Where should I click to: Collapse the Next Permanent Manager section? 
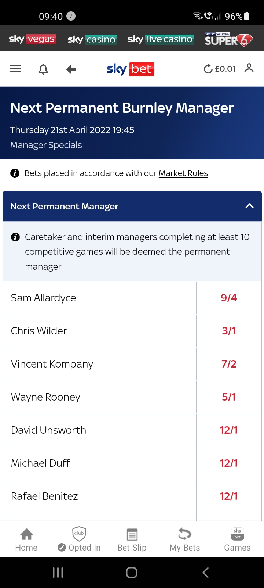249,206
